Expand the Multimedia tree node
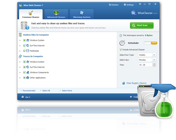 pyautogui.click(x=20, y=51)
